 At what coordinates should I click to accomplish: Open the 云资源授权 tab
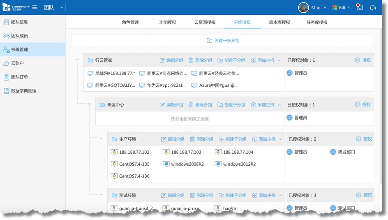205,22
